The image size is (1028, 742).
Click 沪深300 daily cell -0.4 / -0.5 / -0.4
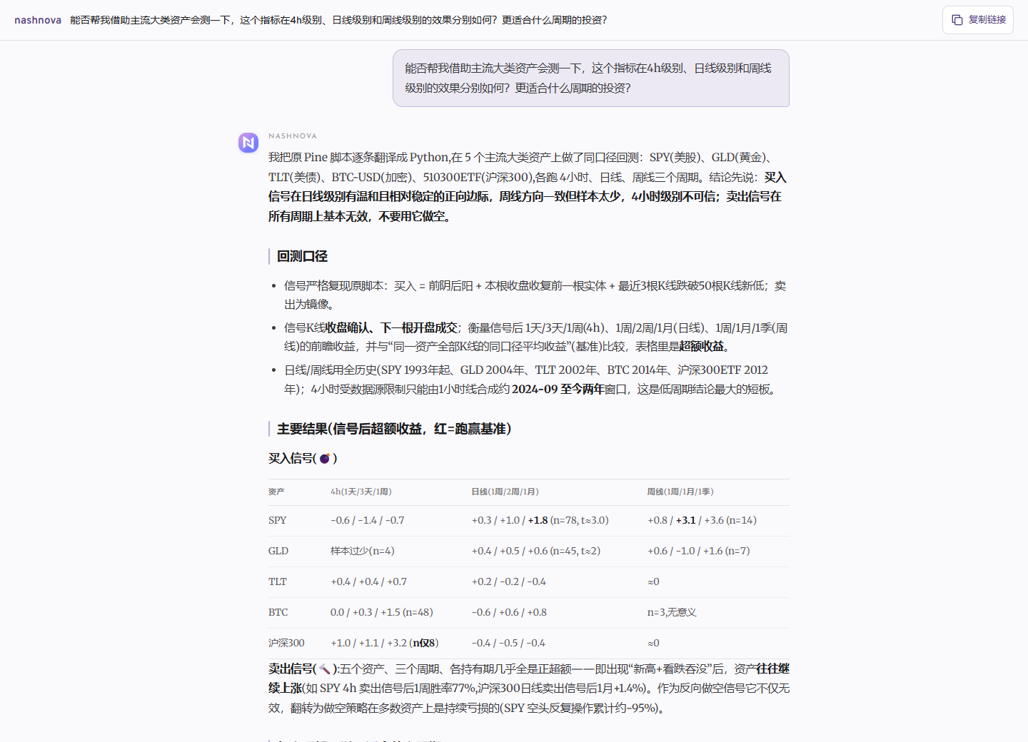pyautogui.click(x=508, y=643)
